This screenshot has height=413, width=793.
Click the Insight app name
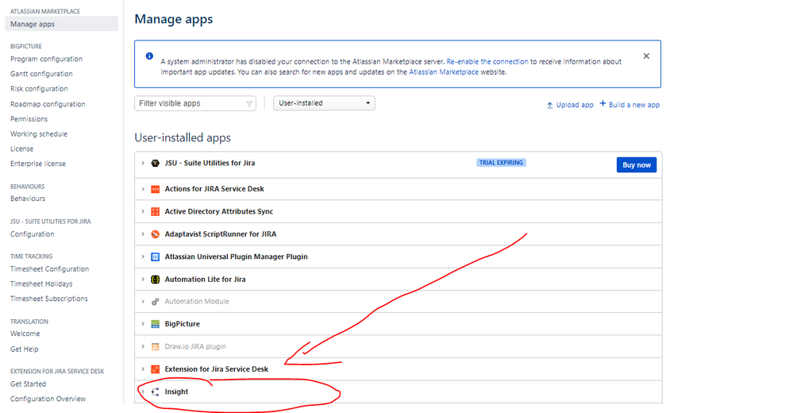pyautogui.click(x=176, y=392)
